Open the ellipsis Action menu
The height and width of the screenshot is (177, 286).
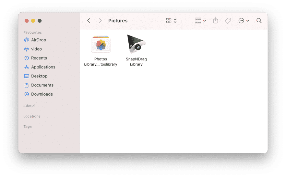point(244,21)
